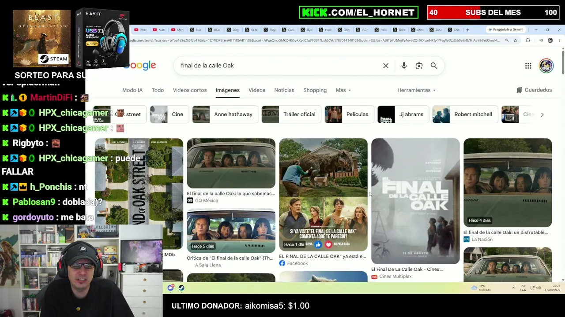Switch to the Zanu browser tab
Viewport: 565px width, 317px height.
(437, 29)
